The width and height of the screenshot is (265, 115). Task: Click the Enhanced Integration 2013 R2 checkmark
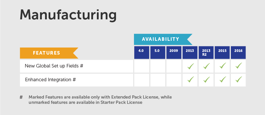[x=206, y=80]
